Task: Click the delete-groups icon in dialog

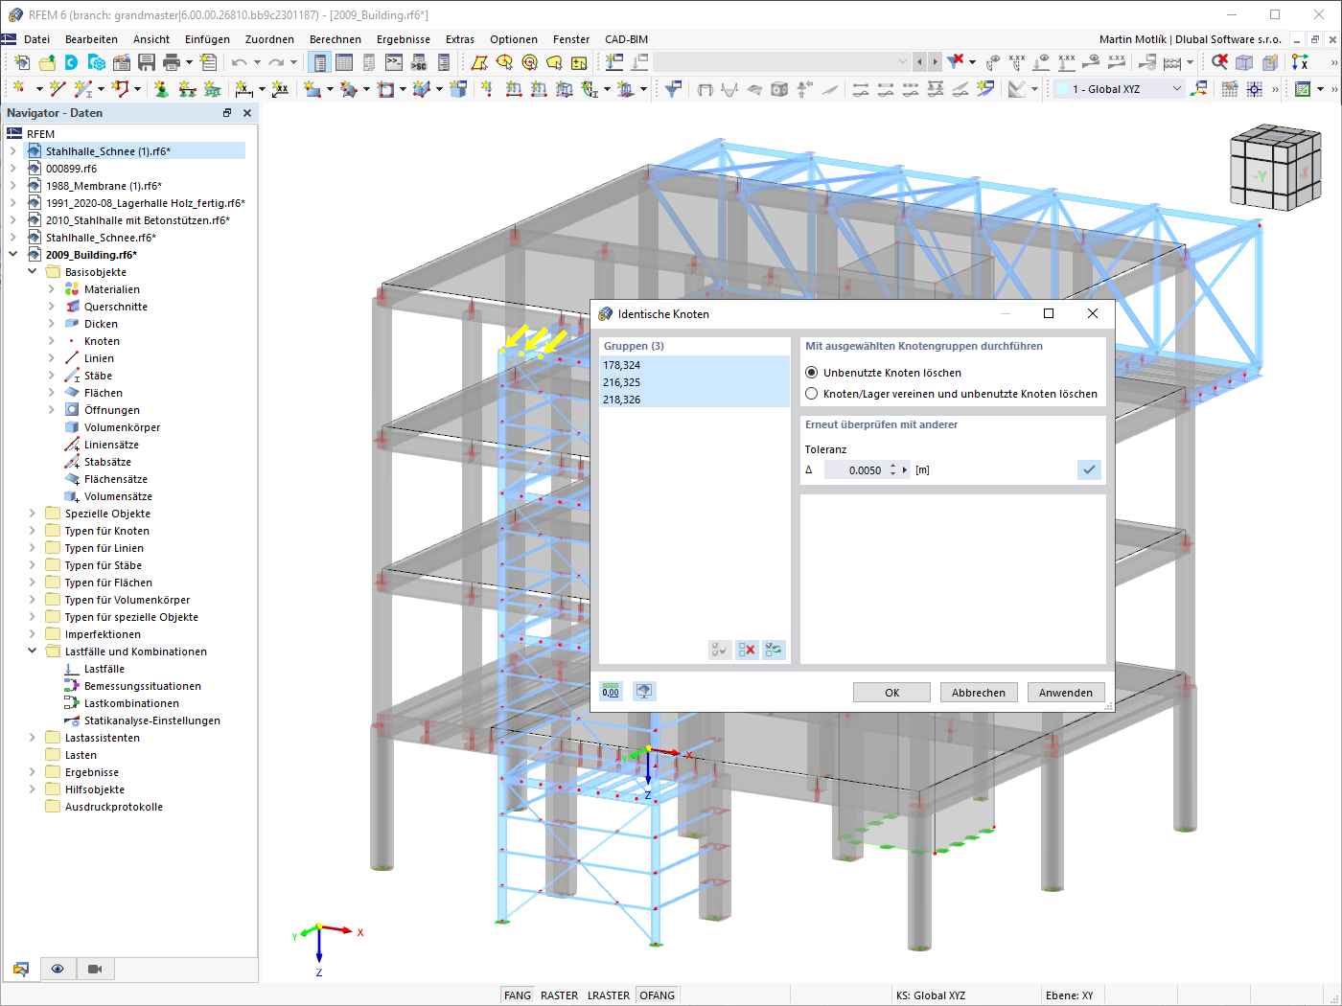Action: coord(747,650)
